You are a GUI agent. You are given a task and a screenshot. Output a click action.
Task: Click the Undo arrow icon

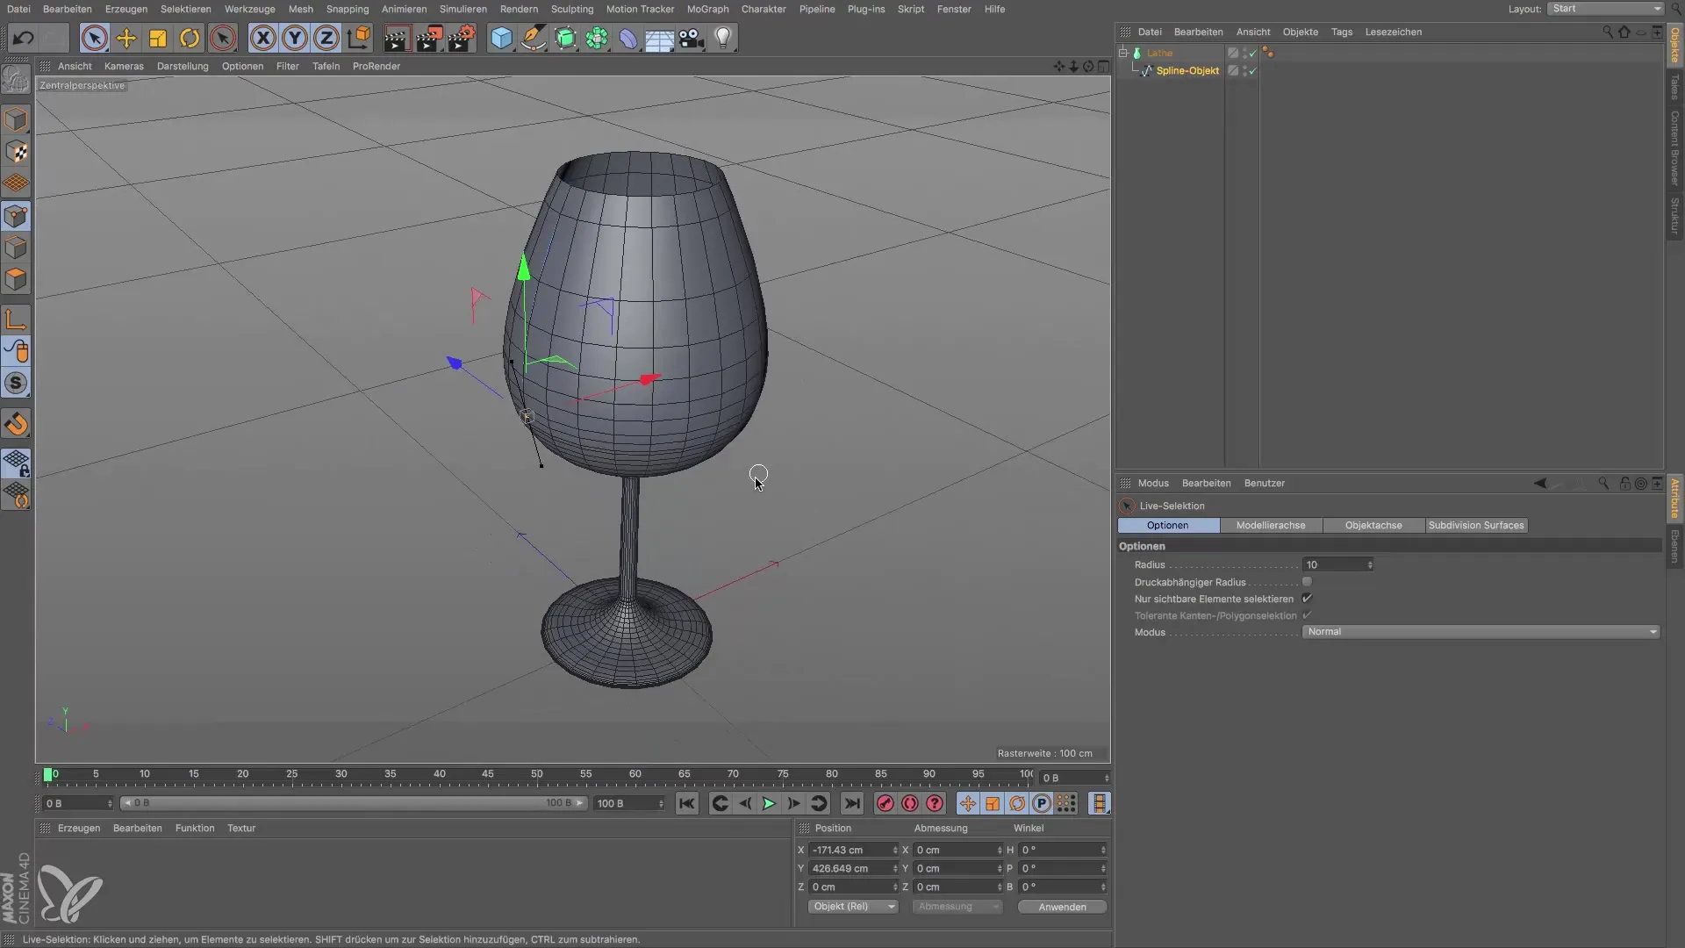(x=24, y=39)
